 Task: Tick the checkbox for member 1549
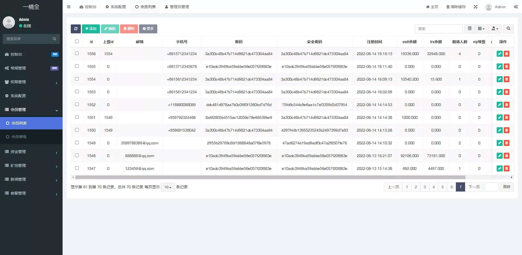point(77,143)
